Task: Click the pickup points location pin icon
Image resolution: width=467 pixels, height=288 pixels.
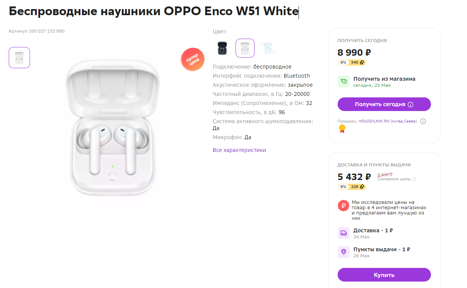Action: coord(344,252)
